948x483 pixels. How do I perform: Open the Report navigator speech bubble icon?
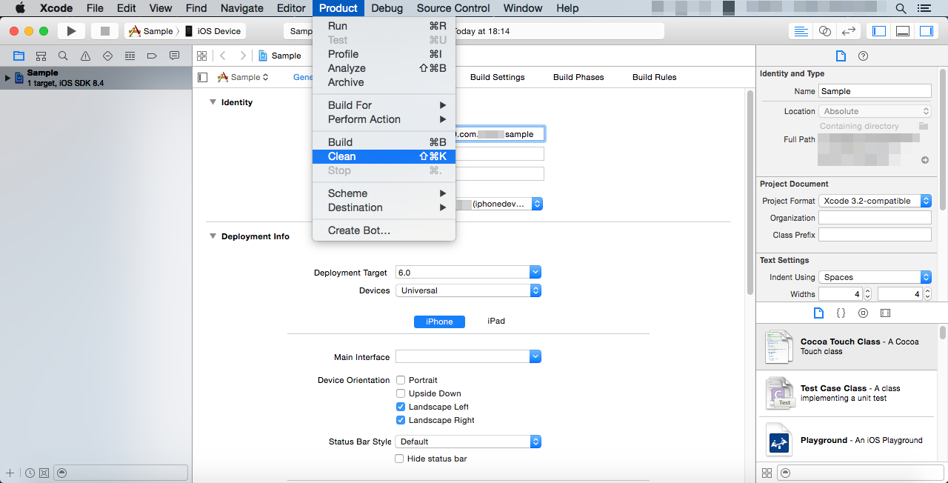174,56
